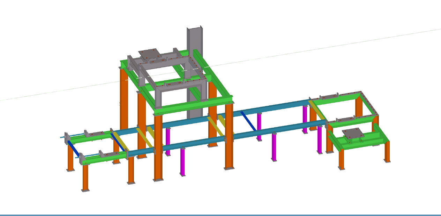Select gray square plate on right platform

point(352,134)
